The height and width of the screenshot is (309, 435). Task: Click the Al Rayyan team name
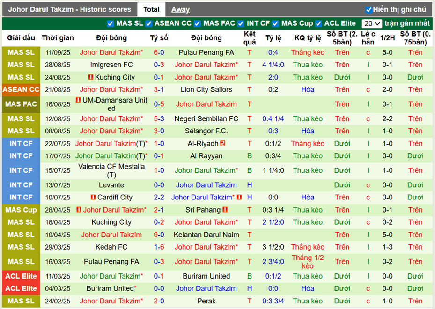[206, 156]
